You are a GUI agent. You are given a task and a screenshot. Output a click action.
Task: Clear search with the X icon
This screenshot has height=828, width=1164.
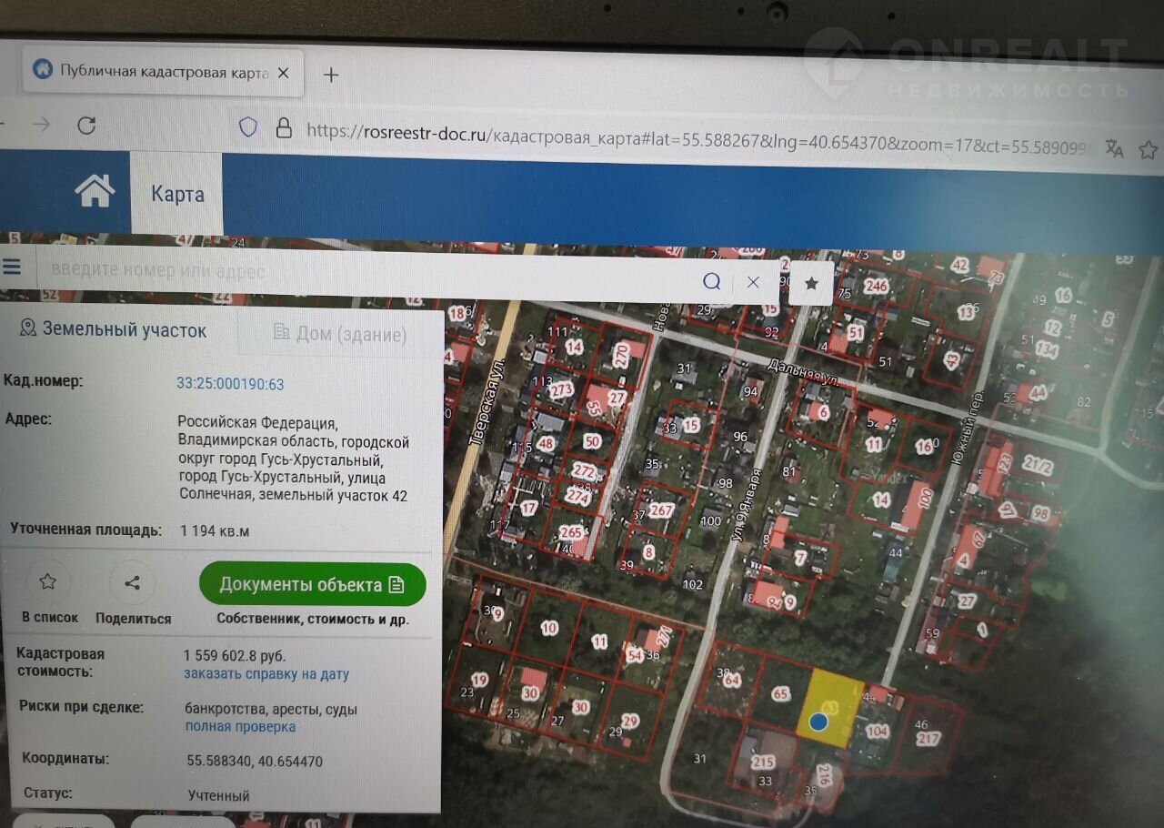point(753,282)
